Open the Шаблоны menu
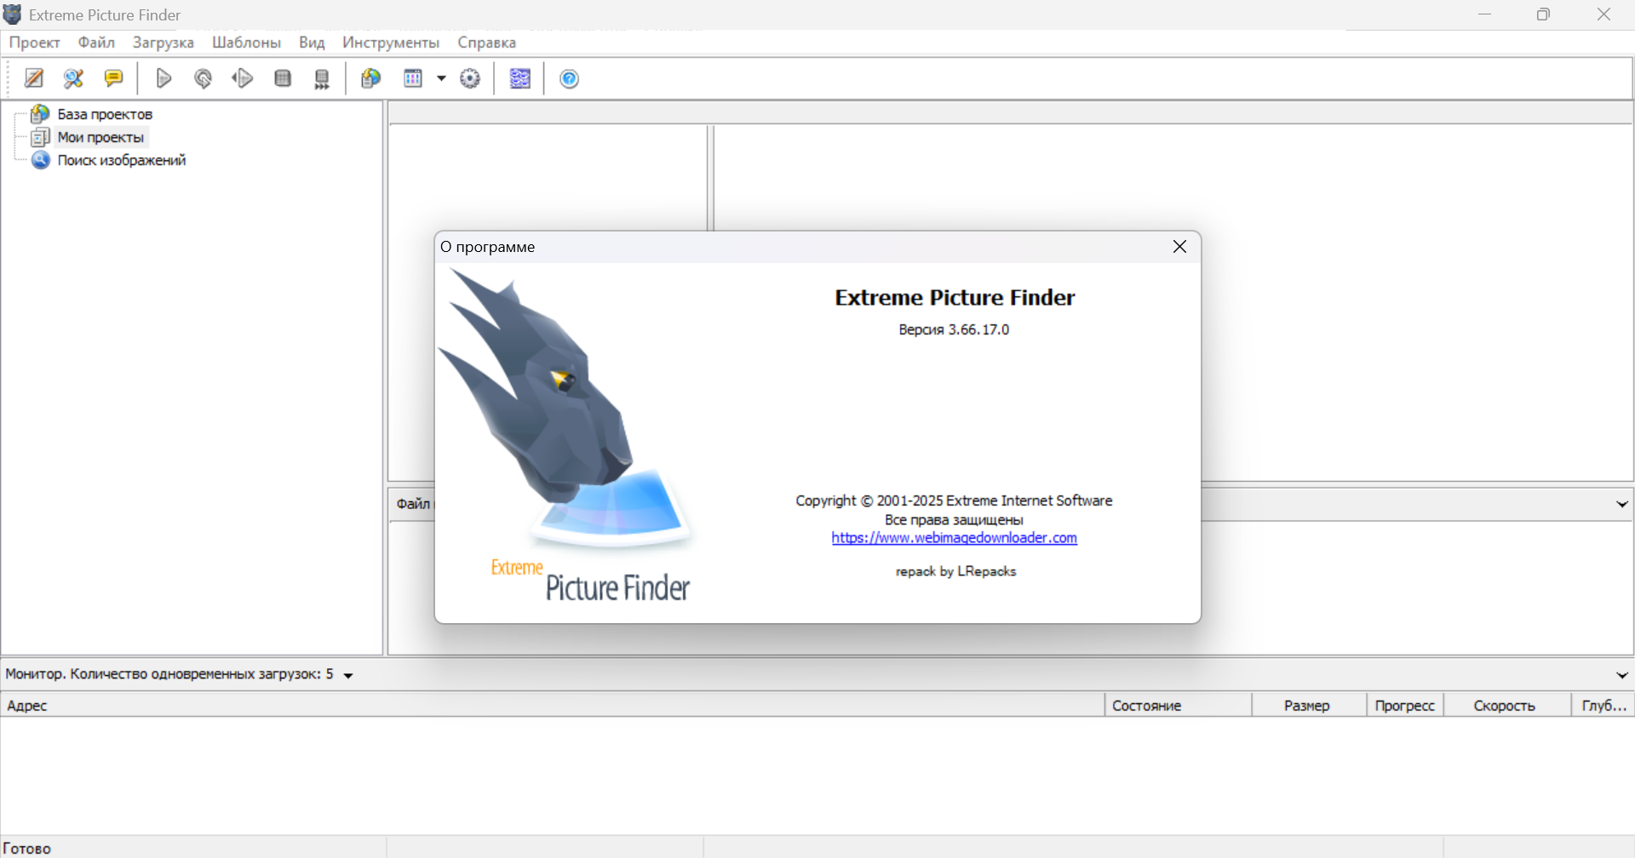Viewport: 1635px width, 858px height. [246, 43]
